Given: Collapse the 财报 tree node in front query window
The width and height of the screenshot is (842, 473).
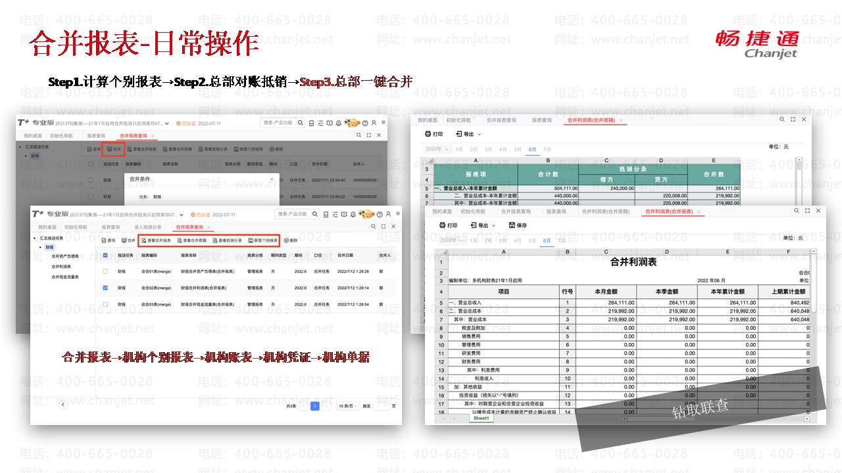Looking at the screenshot, I should [x=41, y=247].
